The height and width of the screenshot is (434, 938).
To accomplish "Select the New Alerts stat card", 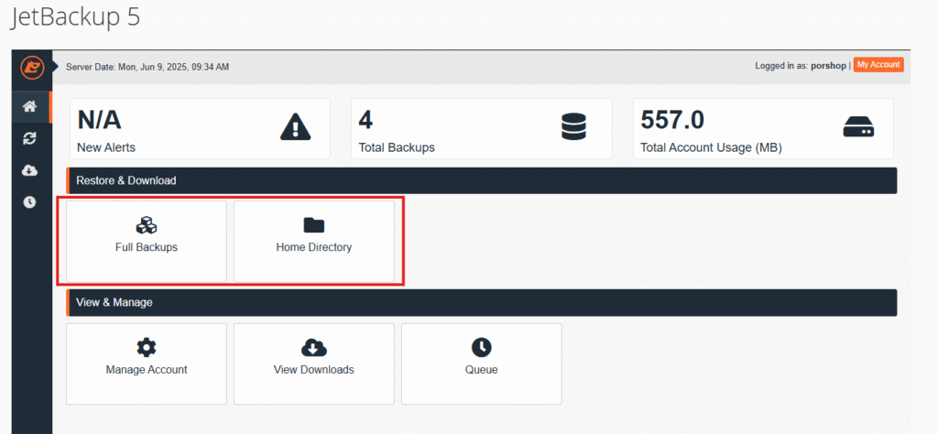I will coord(200,128).
